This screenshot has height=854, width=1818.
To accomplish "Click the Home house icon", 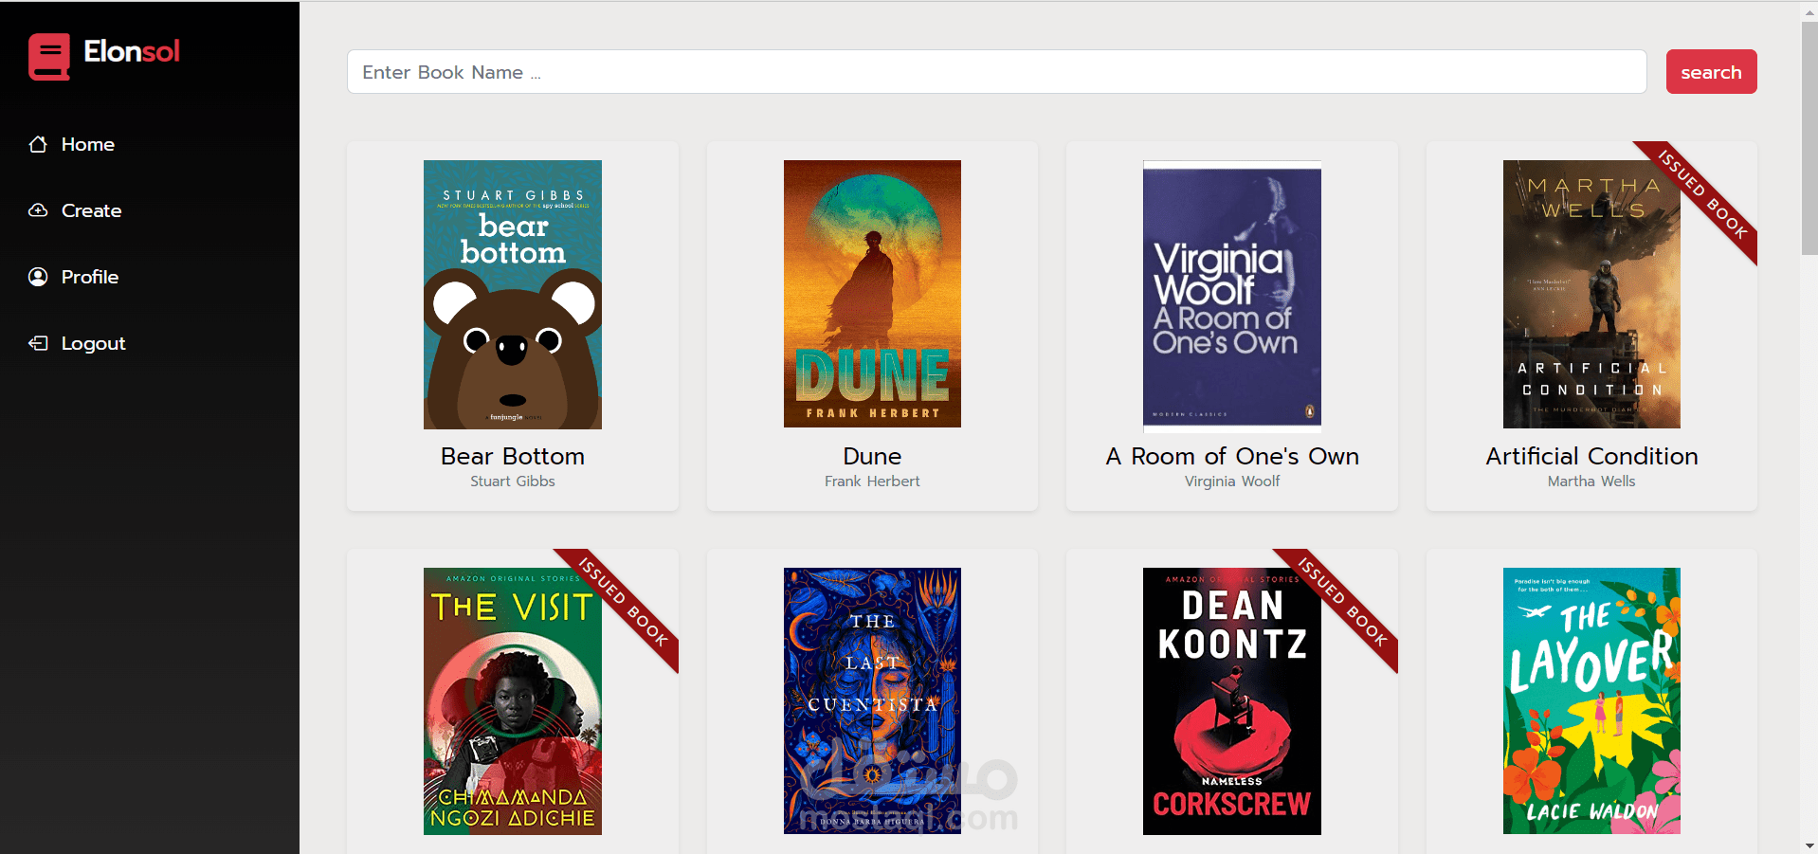I will pos(38,144).
